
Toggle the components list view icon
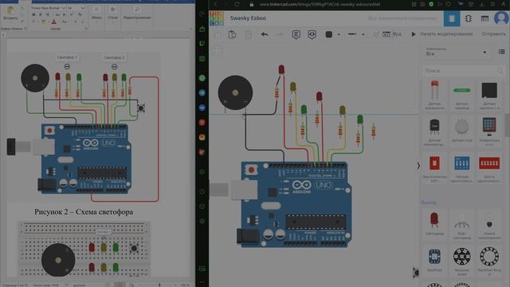coord(501,52)
